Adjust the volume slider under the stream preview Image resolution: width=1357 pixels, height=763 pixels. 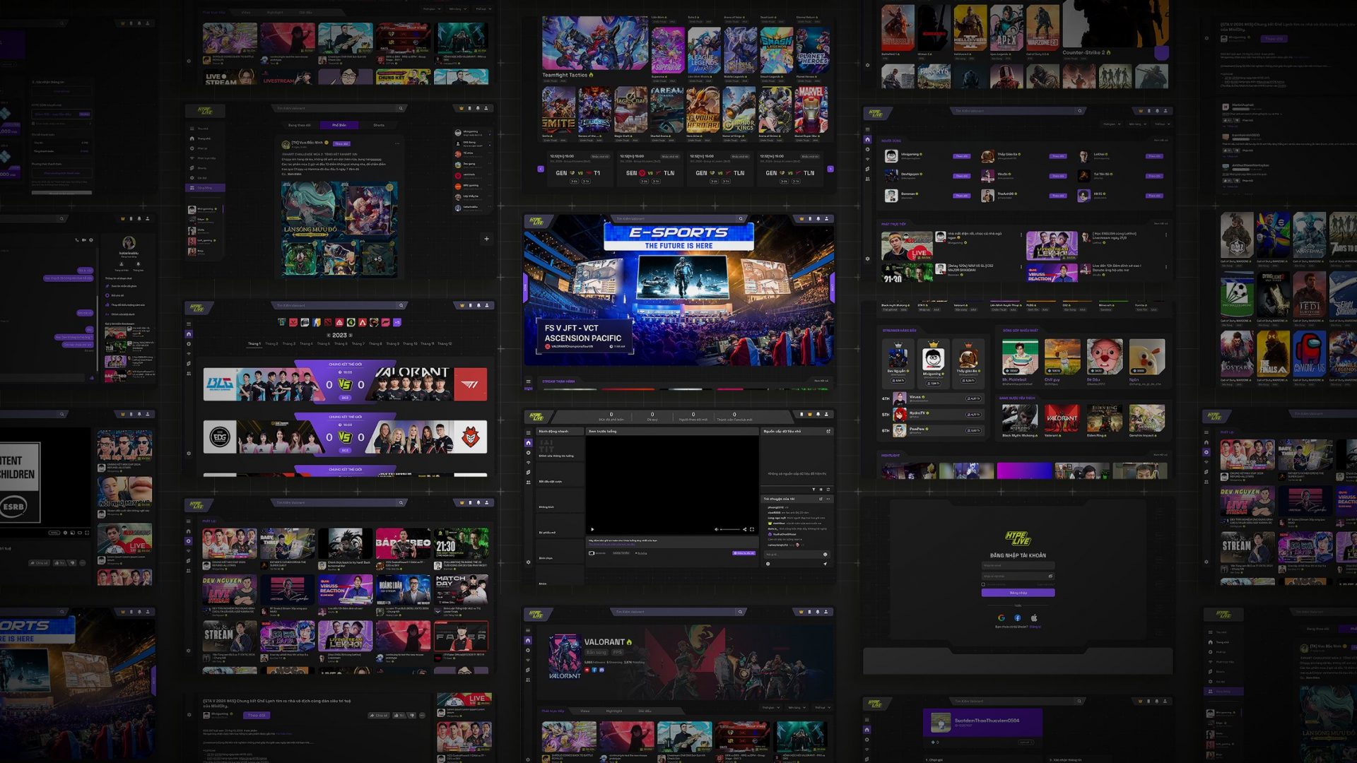[x=730, y=529]
